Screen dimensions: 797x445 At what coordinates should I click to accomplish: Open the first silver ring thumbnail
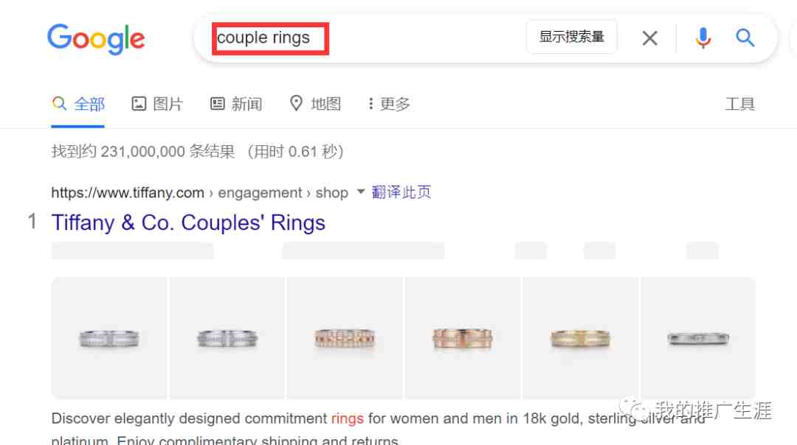point(109,338)
